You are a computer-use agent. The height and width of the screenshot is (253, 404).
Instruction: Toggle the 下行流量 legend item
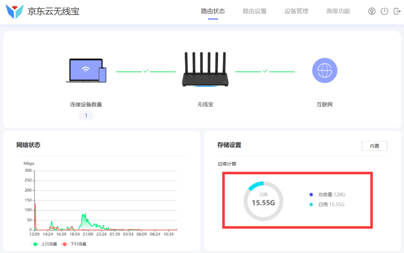pyautogui.click(x=74, y=244)
